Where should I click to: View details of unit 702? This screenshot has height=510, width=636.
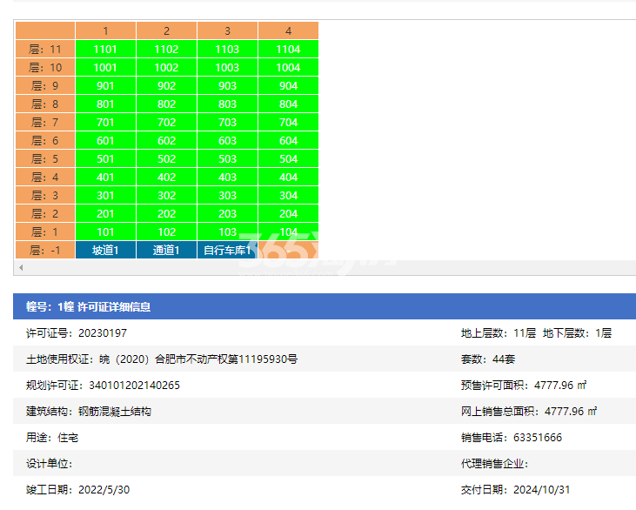click(166, 122)
